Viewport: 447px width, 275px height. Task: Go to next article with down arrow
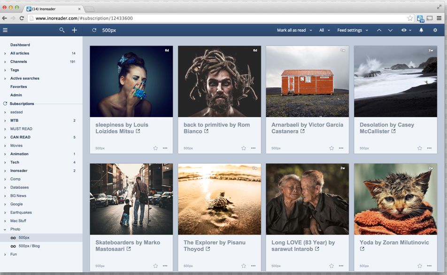(390, 30)
